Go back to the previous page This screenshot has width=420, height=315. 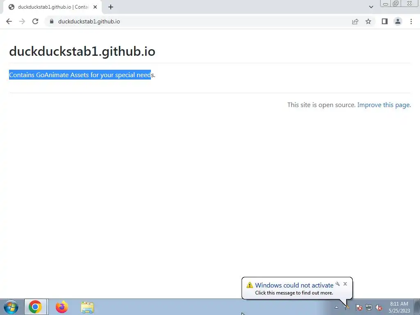pyautogui.click(x=9, y=21)
